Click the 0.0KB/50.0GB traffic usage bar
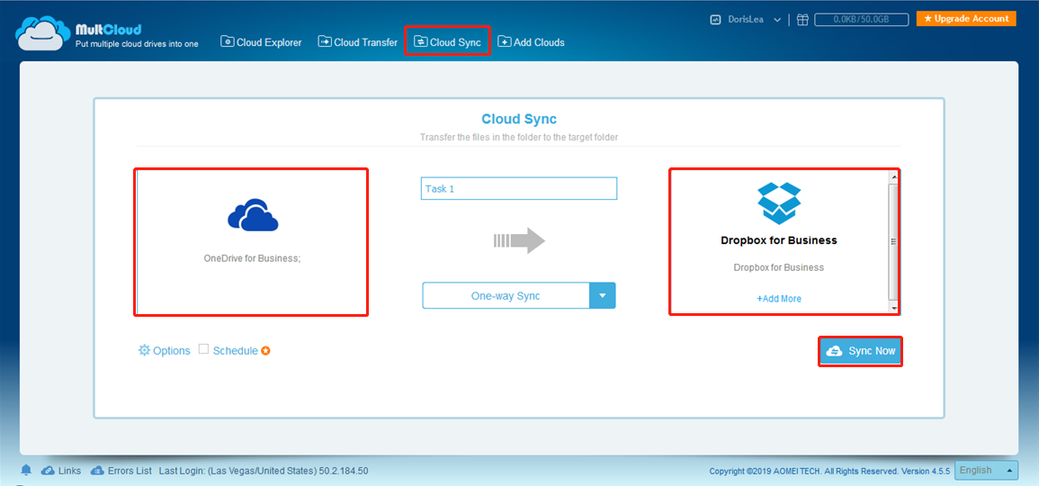Screen dimensions: 1039x486 (x=862, y=20)
